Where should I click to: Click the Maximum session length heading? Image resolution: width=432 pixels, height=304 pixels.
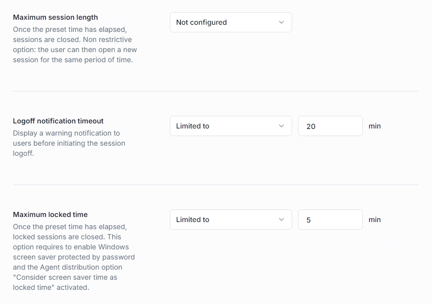click(56, 18)
